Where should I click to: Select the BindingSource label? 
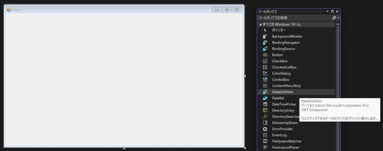283,49
